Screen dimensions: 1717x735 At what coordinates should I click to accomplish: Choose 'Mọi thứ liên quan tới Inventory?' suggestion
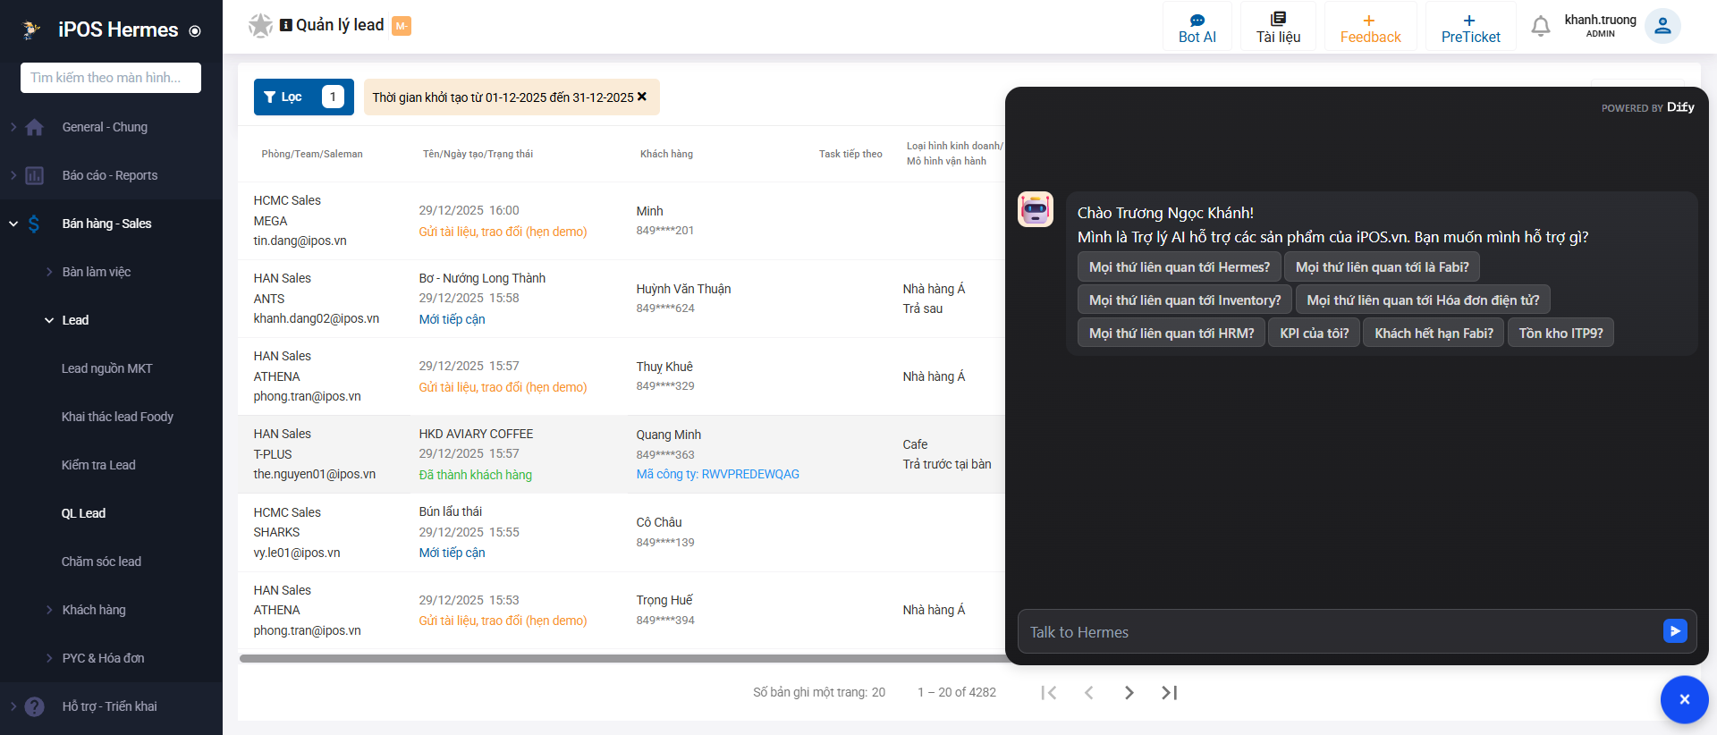tap(1184, 300)
